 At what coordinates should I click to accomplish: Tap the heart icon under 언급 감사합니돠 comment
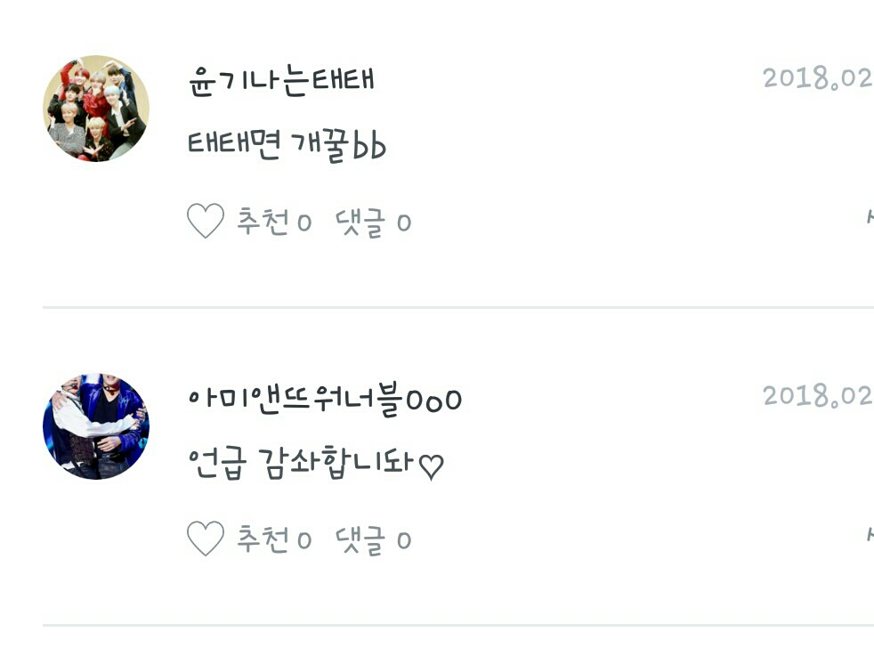205,539
